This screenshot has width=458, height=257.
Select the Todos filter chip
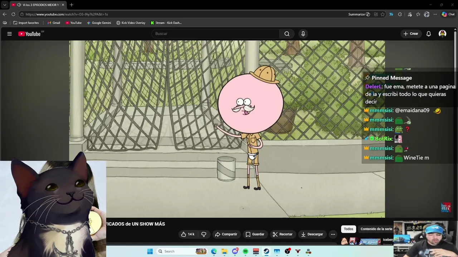click(x=349, y=229)
